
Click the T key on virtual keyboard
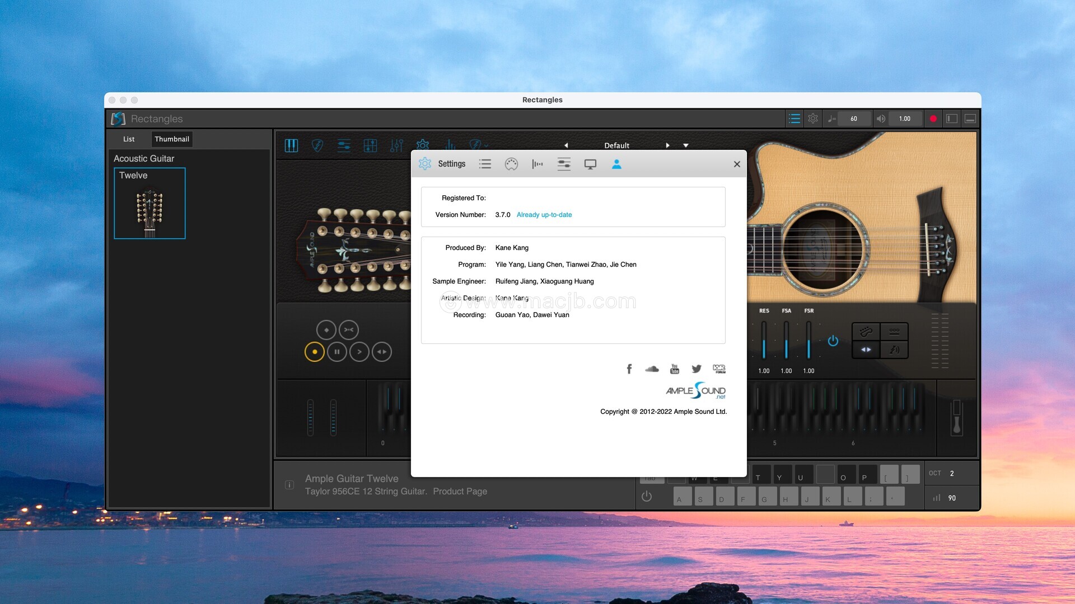pos(761,475)
